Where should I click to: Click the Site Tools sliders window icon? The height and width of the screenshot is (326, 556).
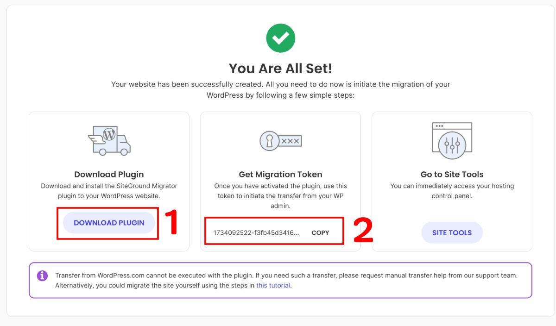tap(452, 138)
